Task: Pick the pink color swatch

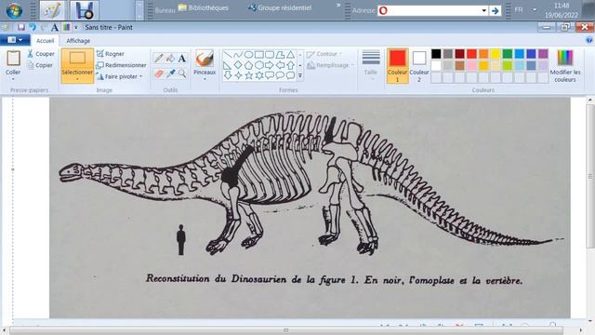Action: 471,66
